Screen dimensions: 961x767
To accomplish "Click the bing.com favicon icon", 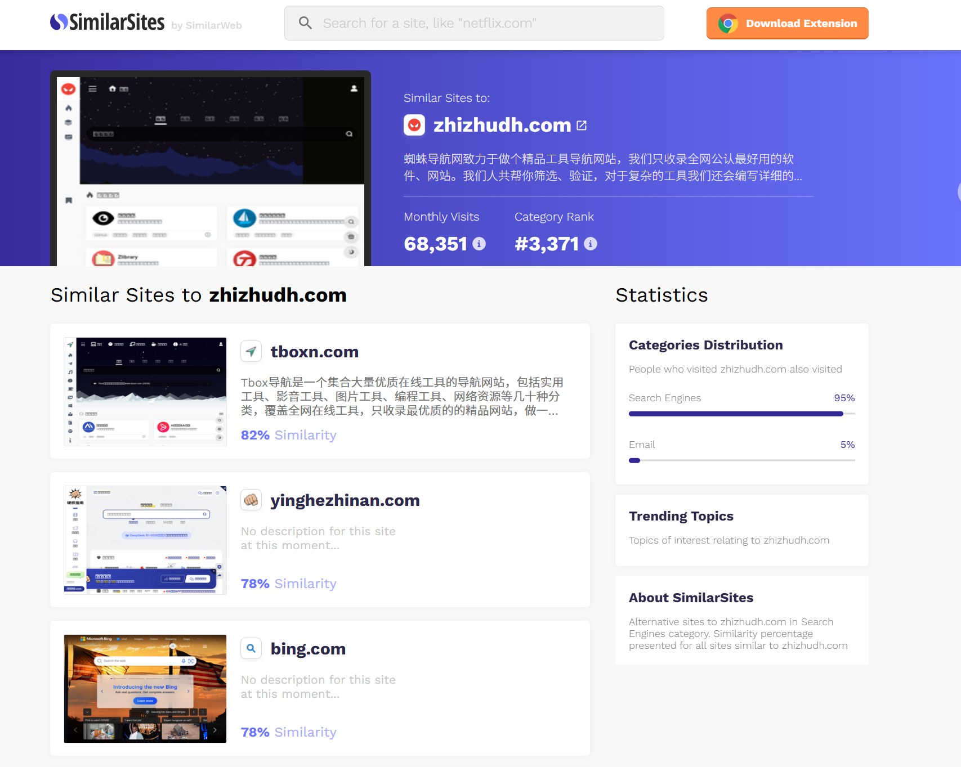I will coord(251,648).
